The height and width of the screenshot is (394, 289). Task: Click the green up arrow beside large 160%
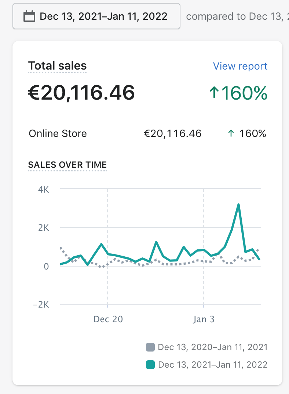(x=214, y=94)
